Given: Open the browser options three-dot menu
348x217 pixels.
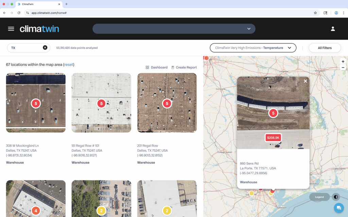Looking at the screenshot, I should pyautogui.click(x=344, y=12).
